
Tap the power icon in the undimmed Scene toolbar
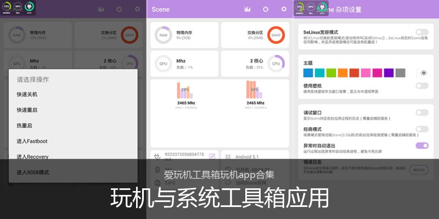[x=266, y=9]
